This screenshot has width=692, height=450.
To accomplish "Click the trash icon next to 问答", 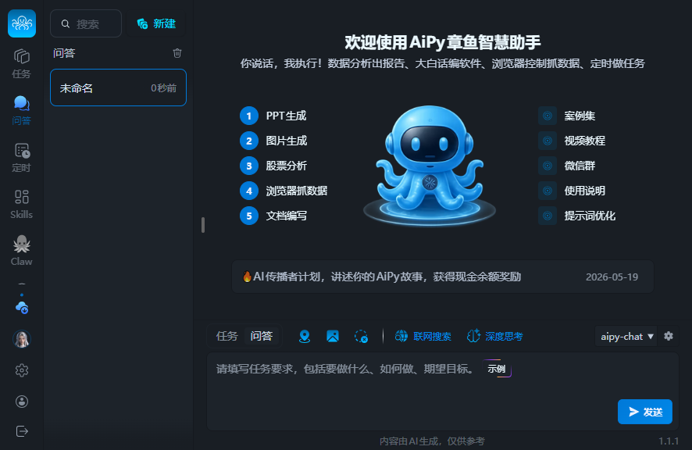I will click(x=177, y=53).
